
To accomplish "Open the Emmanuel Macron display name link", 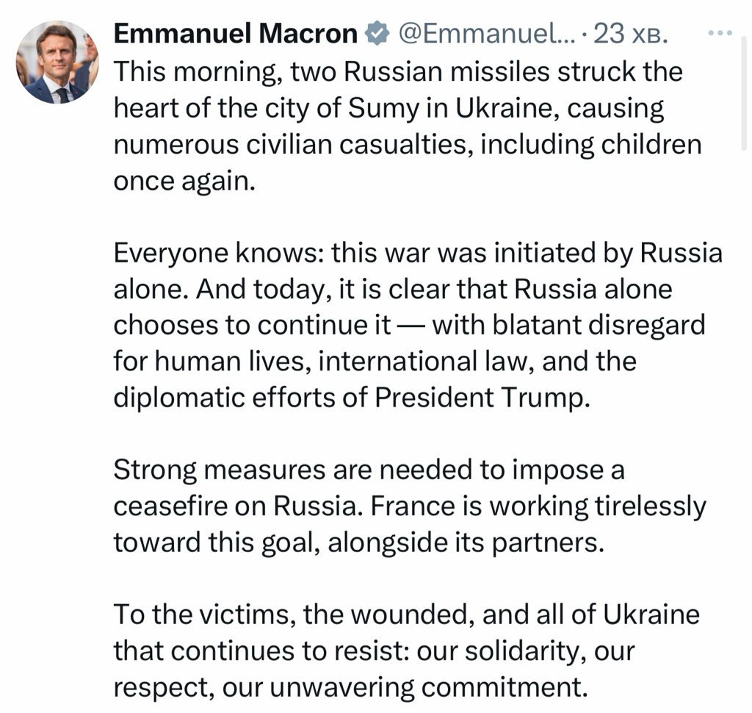I will [x=236, y=34].
